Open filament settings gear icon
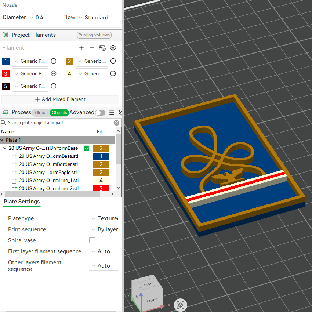This screenshot has height=312, width=312. (x=113, y=48)
